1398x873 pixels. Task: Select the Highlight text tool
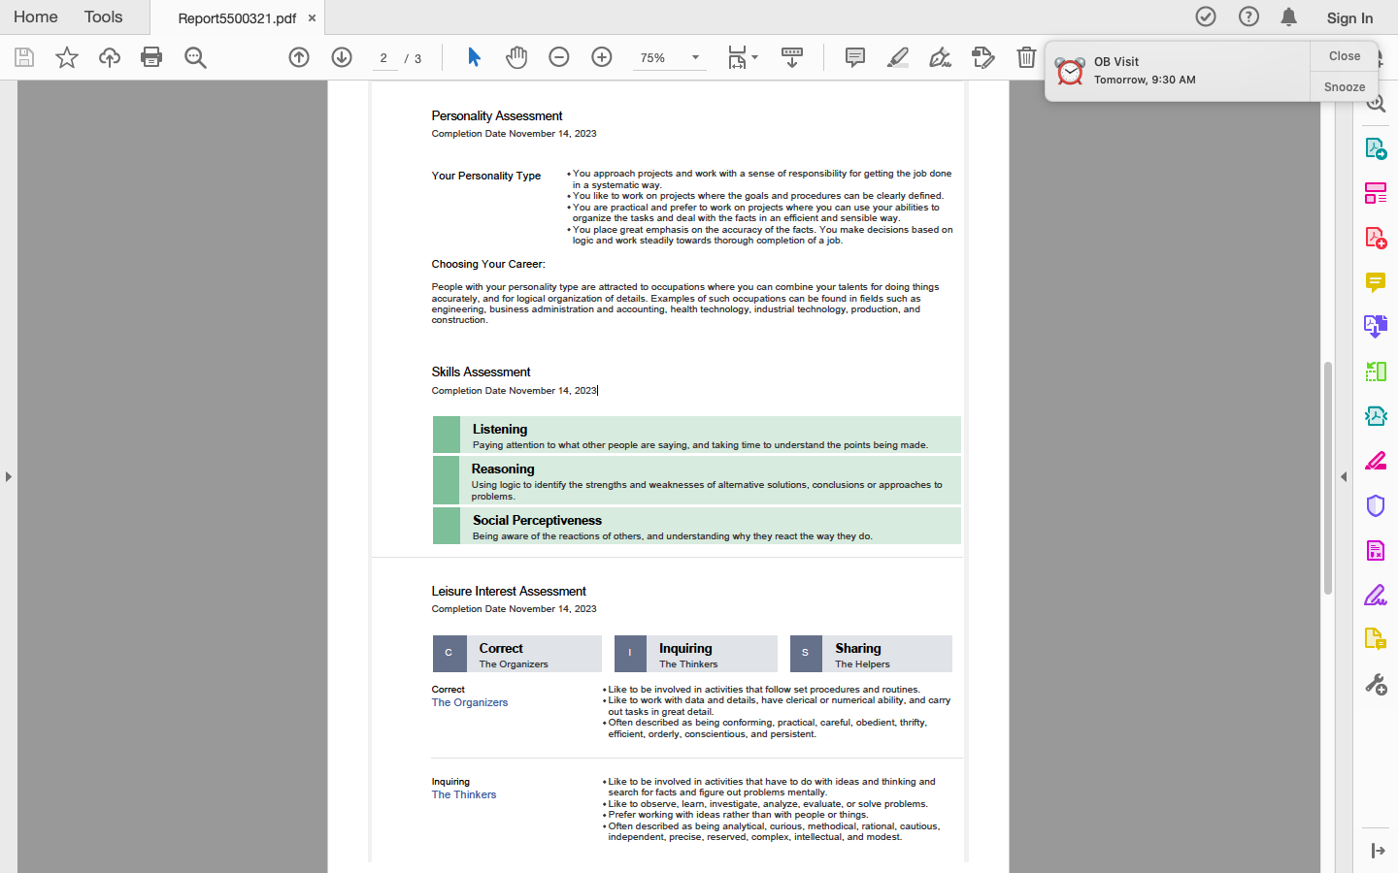896,57
